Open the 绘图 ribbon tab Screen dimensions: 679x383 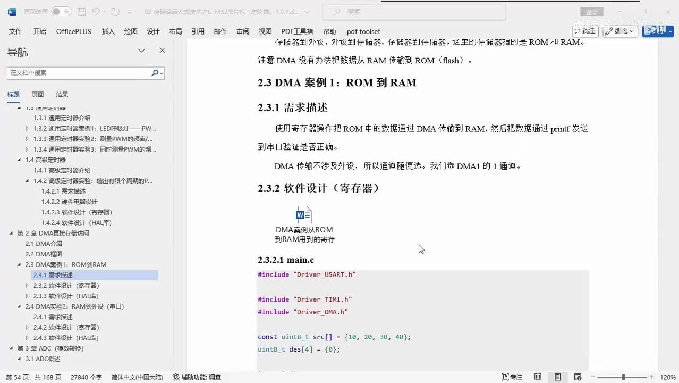coord(131,31)
